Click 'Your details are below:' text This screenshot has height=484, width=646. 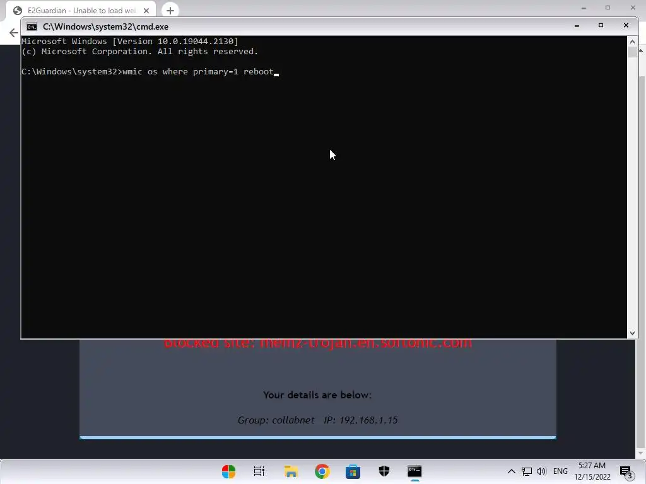pyautogui.click(x=317, y=395)
